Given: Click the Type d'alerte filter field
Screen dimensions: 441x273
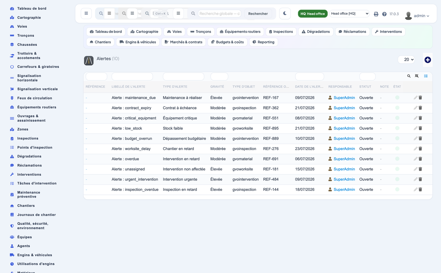Looking at the screenshot, I should 183,76.
